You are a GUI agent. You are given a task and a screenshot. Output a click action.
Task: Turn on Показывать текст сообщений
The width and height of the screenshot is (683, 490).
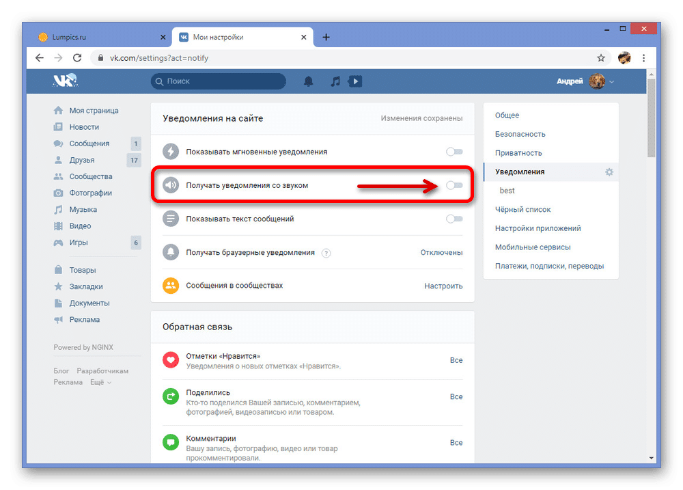454,219
